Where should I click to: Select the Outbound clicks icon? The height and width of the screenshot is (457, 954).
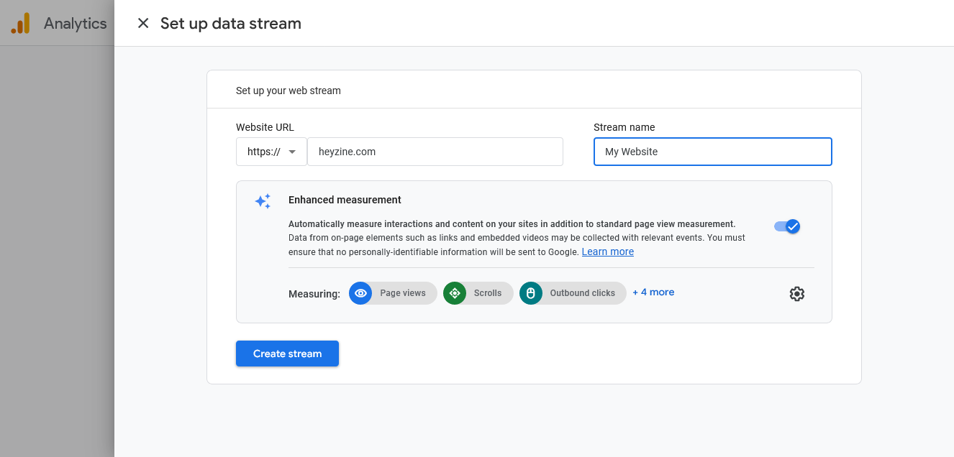click(x=530, y=292)
